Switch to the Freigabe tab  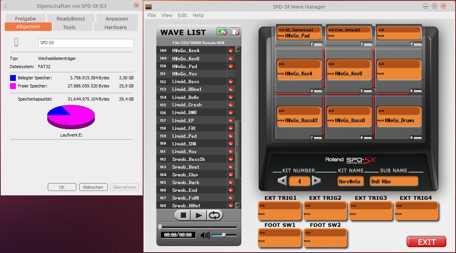(x=25, y=19)
